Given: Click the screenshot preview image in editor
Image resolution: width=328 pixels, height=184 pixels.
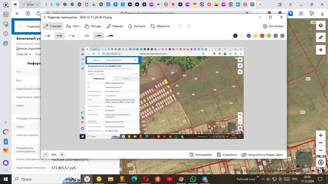Looking at the screenshot, I should pos(162,93).
